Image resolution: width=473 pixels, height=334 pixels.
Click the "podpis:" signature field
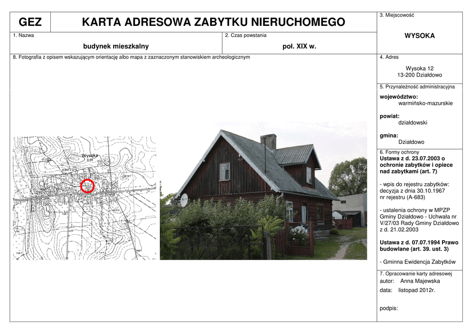pyautogui.click(x=388, y=308)
